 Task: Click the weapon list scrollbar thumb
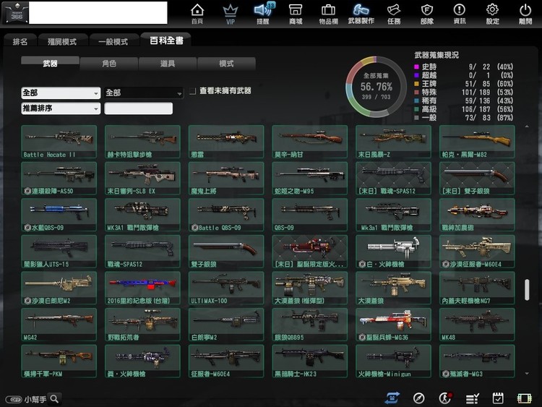pyautogui.click(x=527, y=290)
